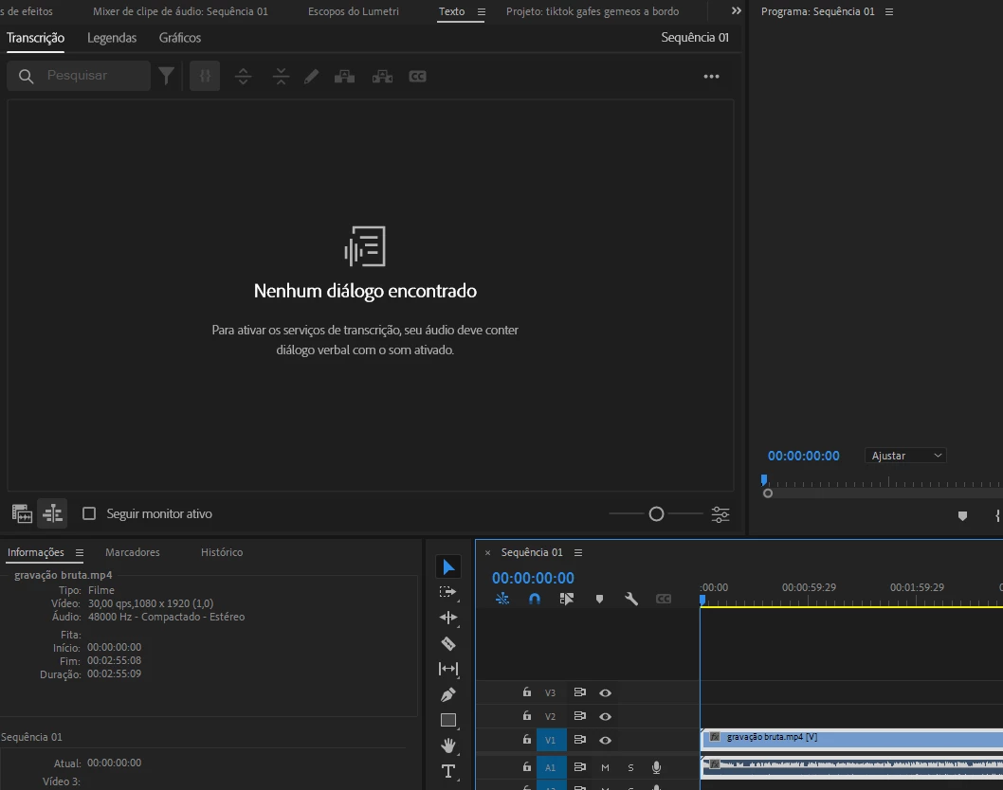The image size is (1003, 790).
Task: Open the Marcadores tab
Action: click(133, 552)
